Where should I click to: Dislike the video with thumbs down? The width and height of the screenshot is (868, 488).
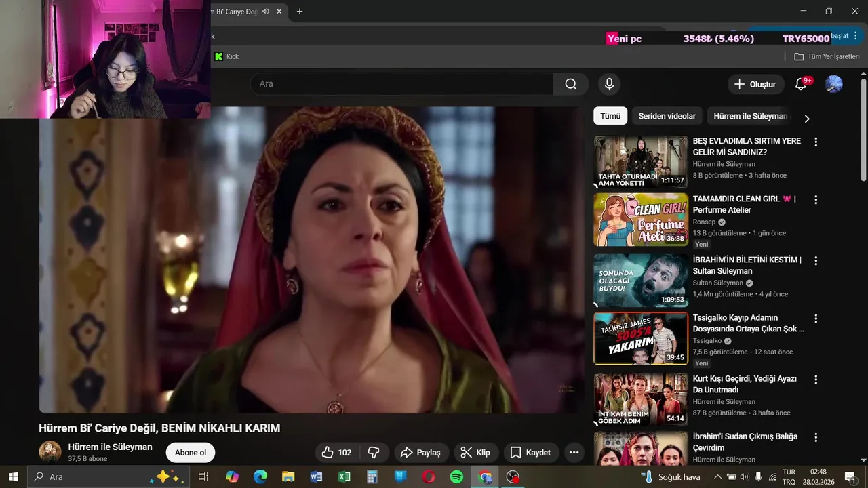[x=374, y=452]
